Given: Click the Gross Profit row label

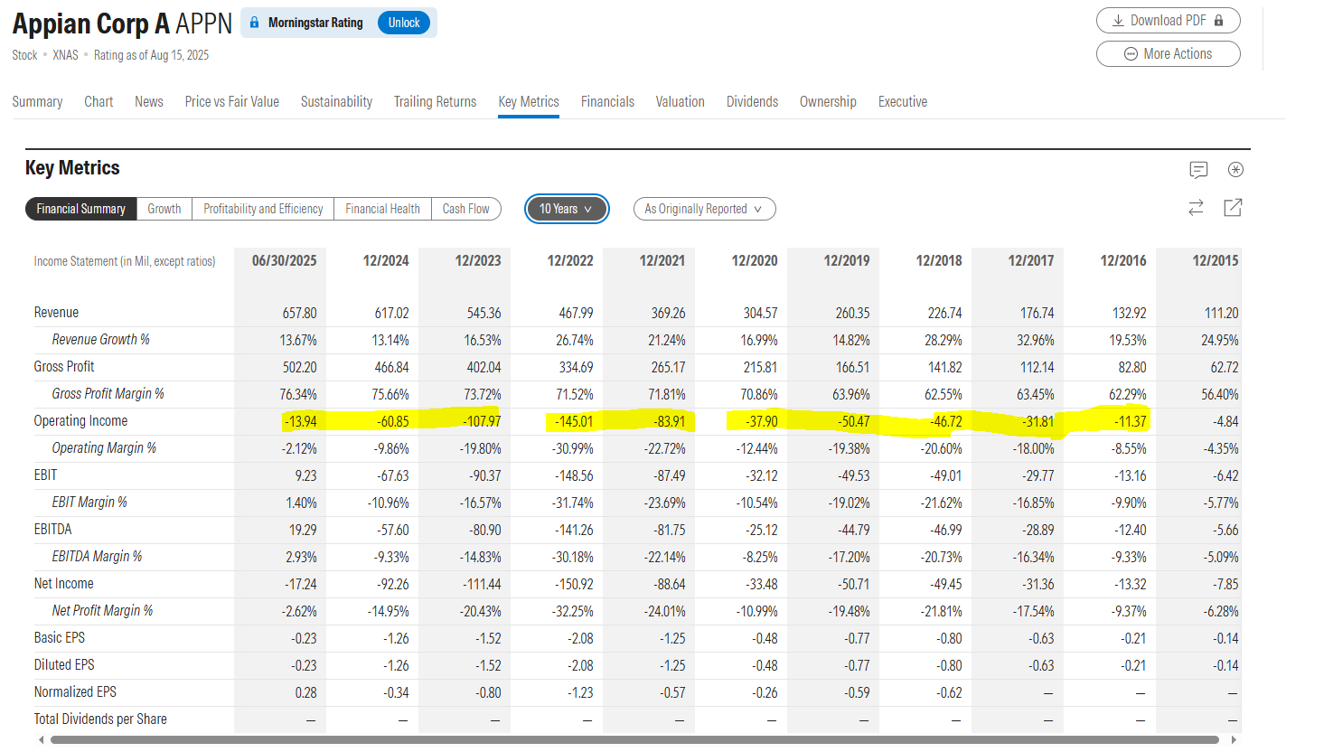Looking at the screenshot, I should click(x=64, y=367).
